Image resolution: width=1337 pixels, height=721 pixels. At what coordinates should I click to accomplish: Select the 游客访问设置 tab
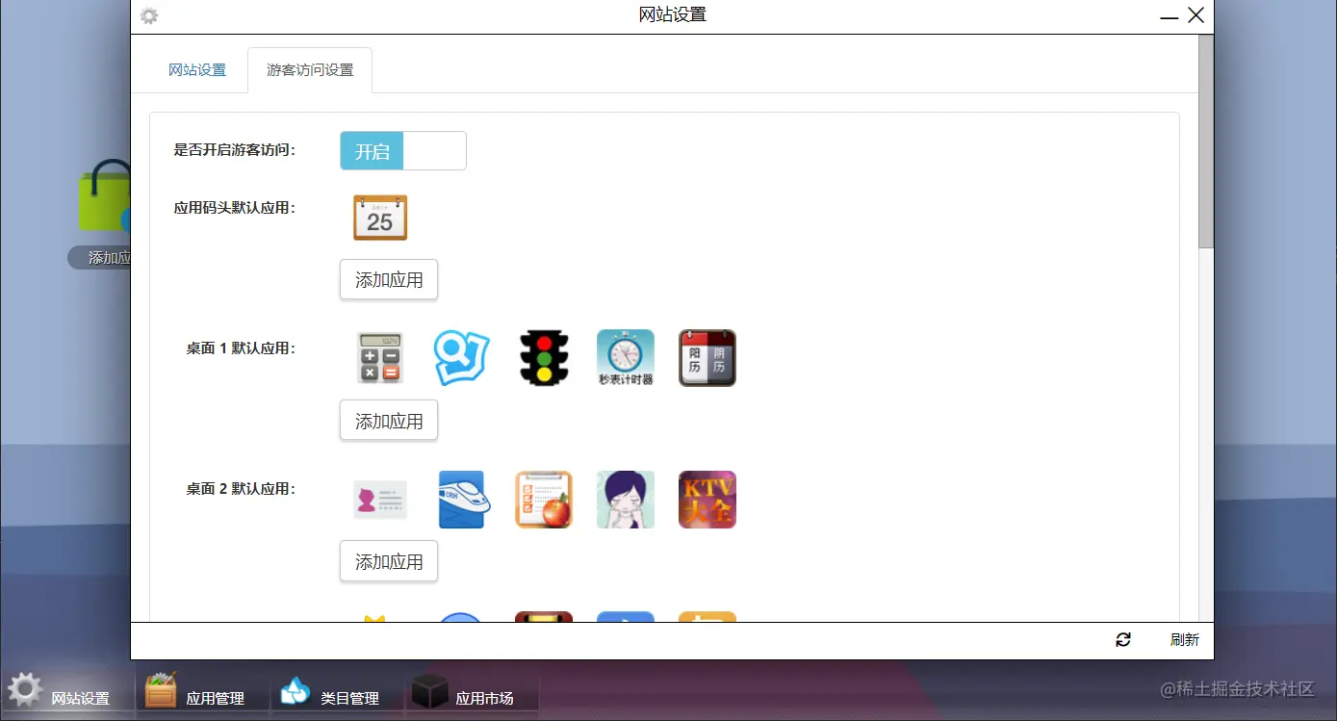pos(310,70)
